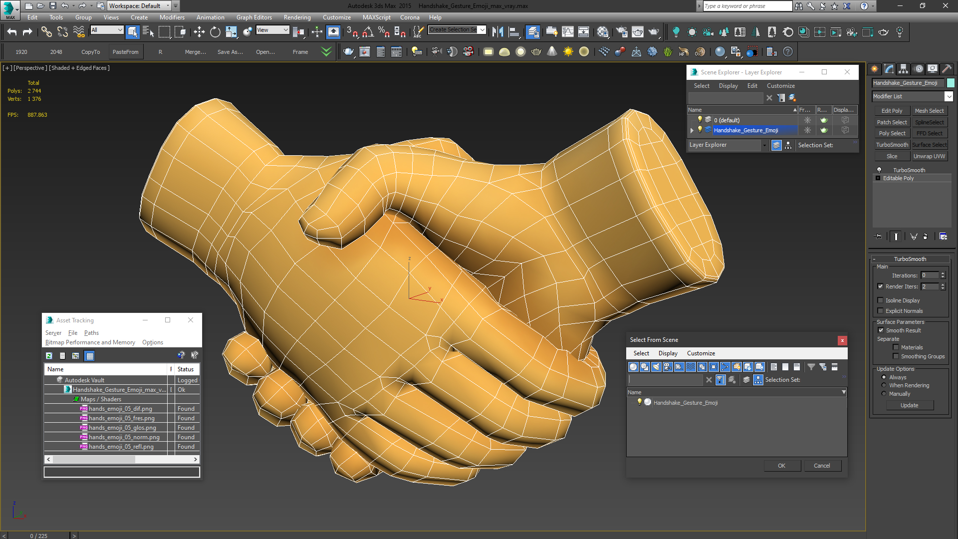
Task: Select Table View icon in Asset Tracking
Action: (90, 356)
